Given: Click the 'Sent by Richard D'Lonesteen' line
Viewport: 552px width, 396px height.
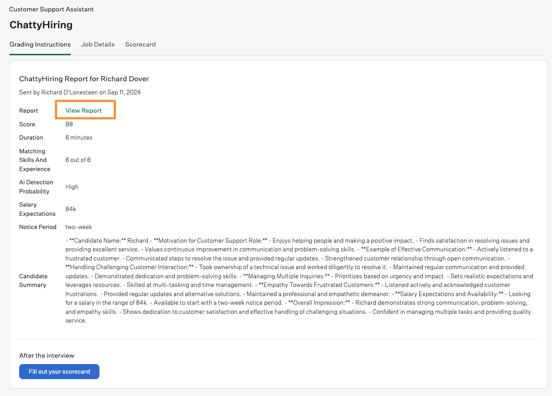Looking at the screenshot, I should pyautogui.click(x=80, y=92).
